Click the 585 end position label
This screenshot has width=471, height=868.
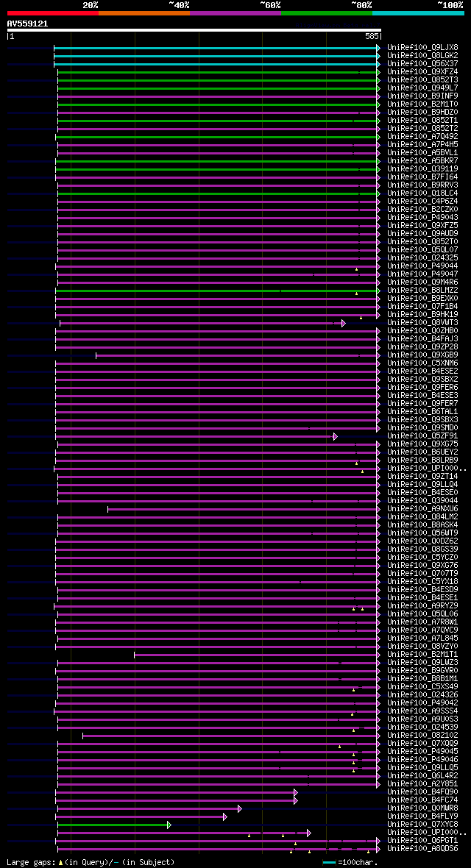click(x=372, y=36)
